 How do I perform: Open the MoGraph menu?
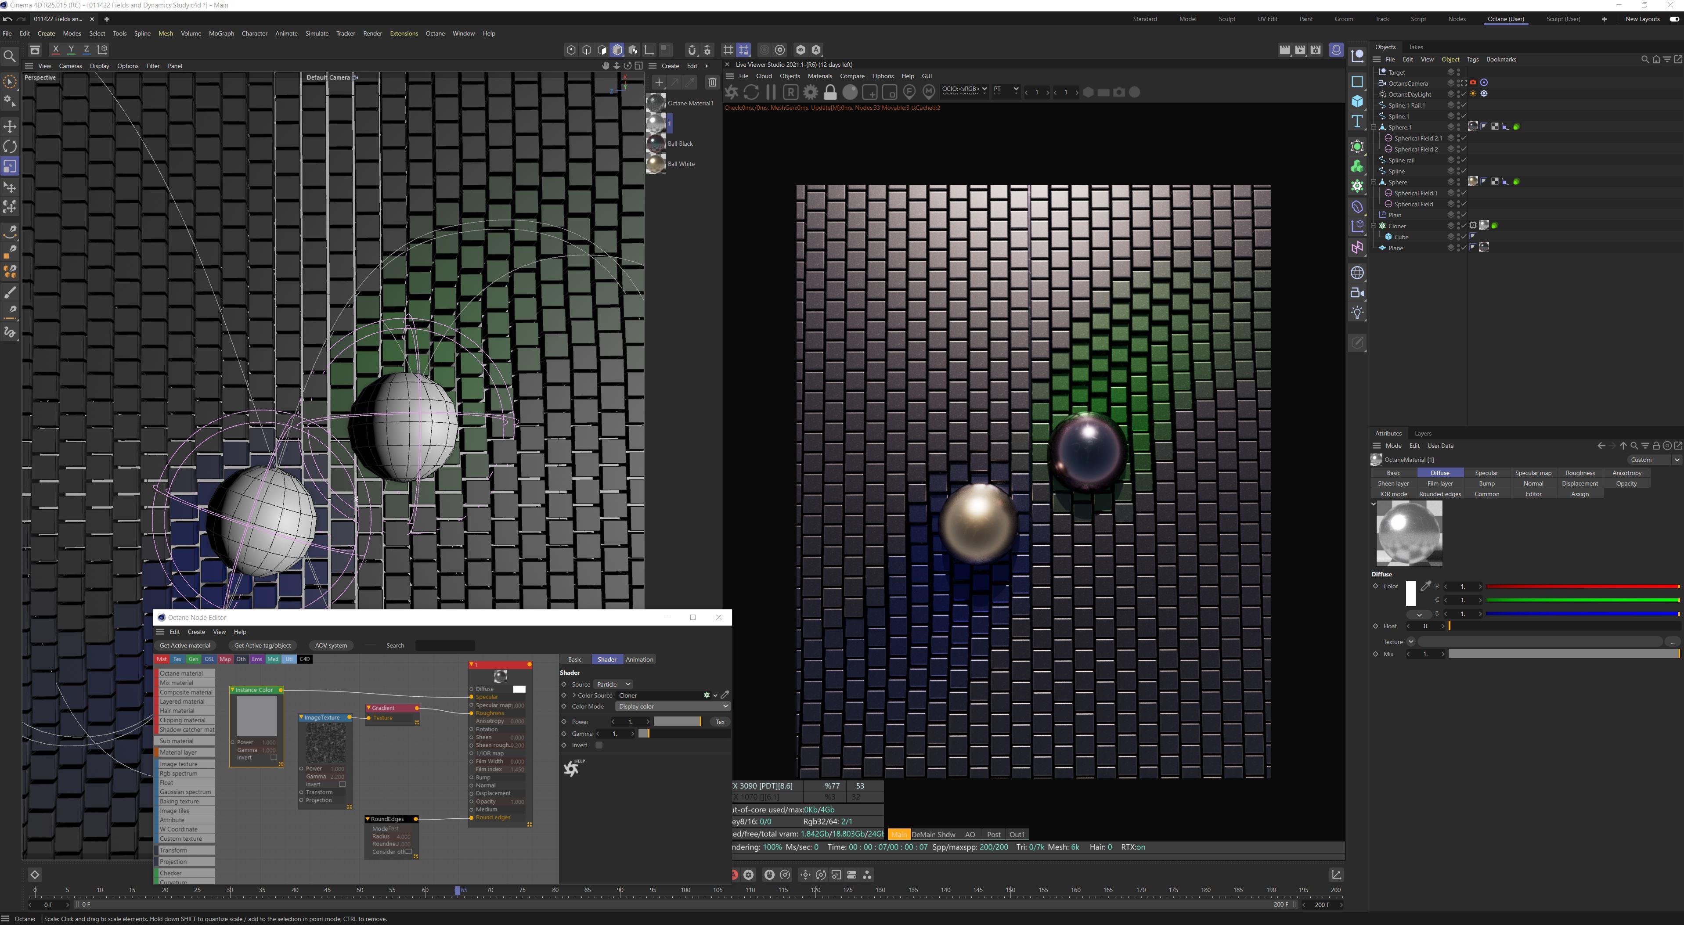click(x=221, y=33)
